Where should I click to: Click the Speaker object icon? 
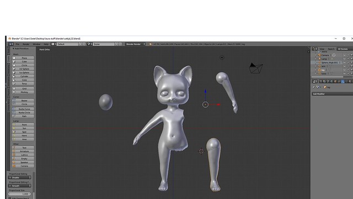(14, 162)
